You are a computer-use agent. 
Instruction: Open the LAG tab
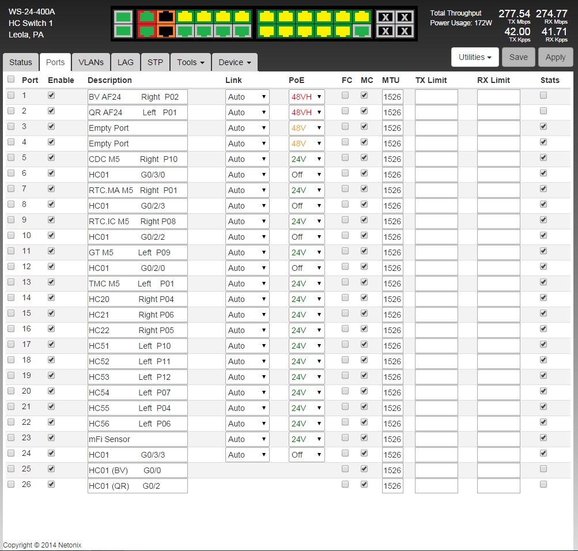(125, 62)
